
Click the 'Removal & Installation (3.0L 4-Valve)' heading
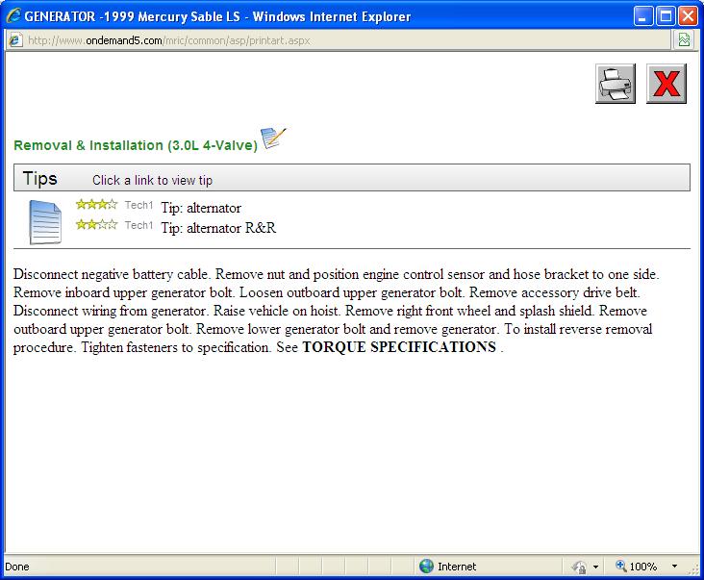[136, 145]
